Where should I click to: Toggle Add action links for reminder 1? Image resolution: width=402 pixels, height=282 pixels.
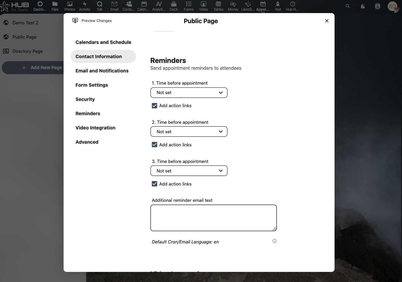155,106
